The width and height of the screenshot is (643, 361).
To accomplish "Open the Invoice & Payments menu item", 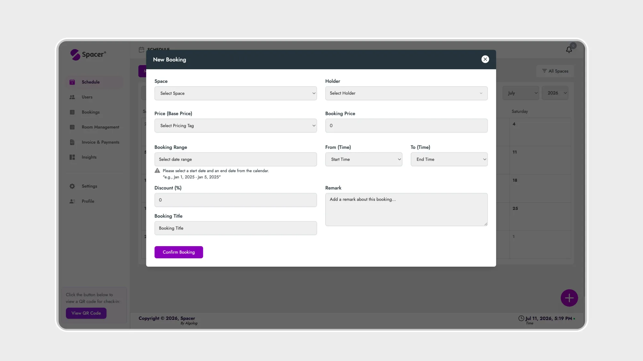I will coord(100,142).
